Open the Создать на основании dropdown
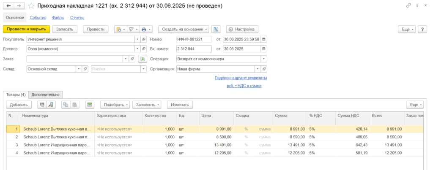Image resolution: width=433 pixels, height=170 pixels. click(184, 30)
